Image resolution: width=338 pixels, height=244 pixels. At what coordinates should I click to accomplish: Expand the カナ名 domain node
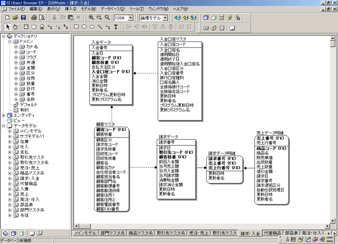(16, 47)
